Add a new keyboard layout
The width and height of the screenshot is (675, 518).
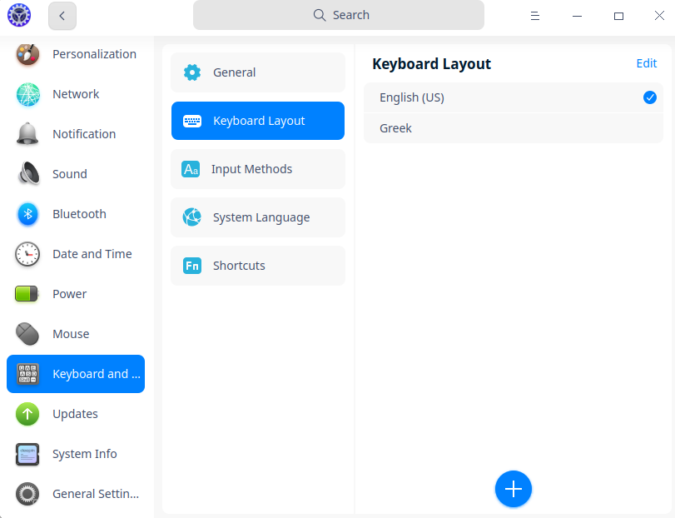(514, 489)
